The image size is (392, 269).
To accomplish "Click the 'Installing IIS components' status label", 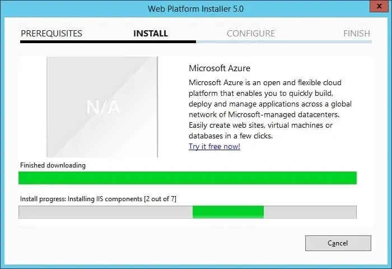I will click(x=105, y=199).
